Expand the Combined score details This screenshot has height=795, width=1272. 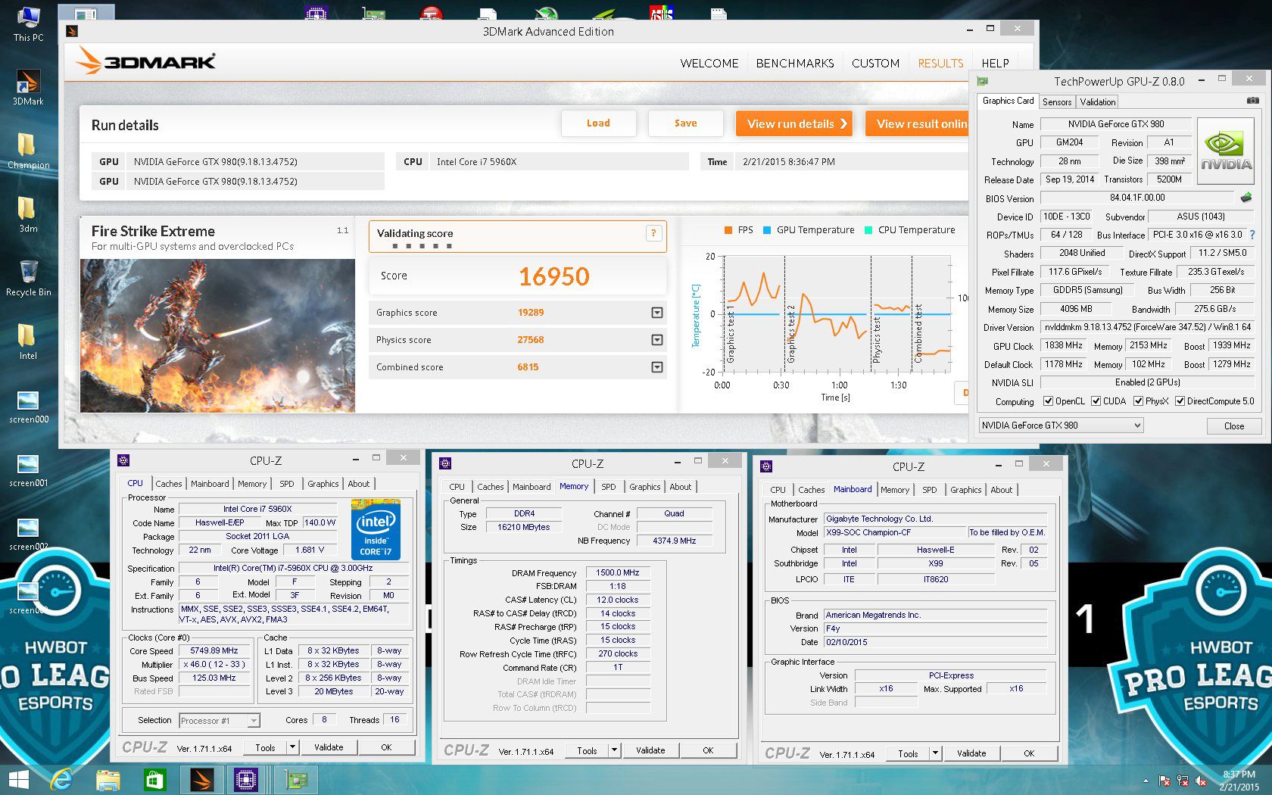coord(657,367)
